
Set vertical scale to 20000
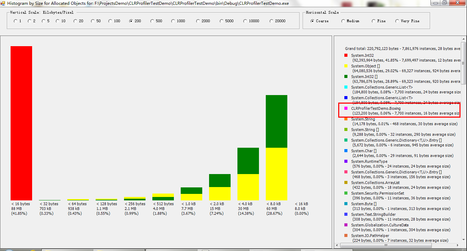[x=272, y=21]
